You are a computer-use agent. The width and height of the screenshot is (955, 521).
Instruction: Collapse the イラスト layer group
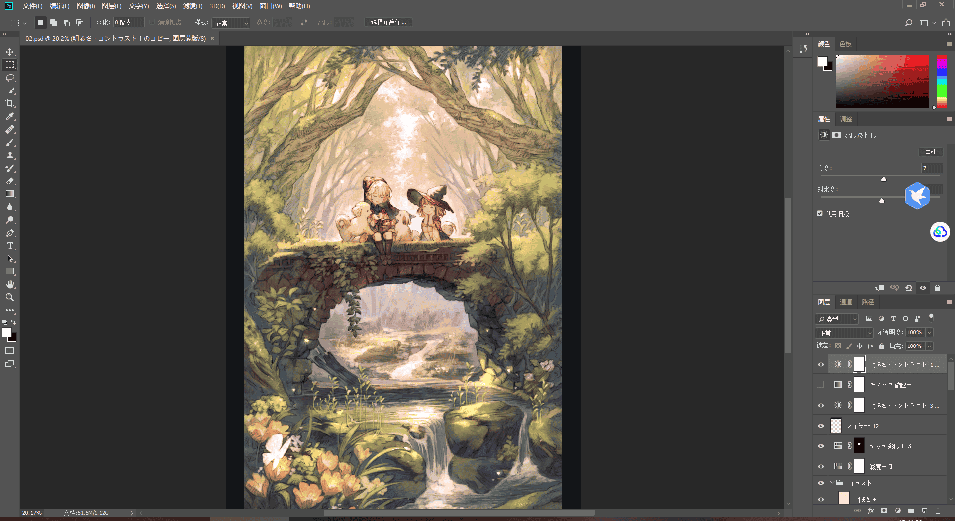(x=832, y=483)
